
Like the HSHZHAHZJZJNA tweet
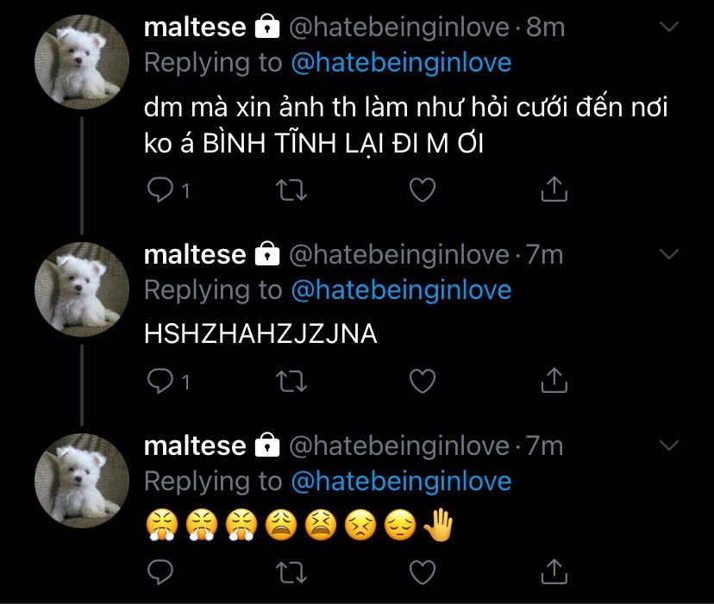pos(422,380)
